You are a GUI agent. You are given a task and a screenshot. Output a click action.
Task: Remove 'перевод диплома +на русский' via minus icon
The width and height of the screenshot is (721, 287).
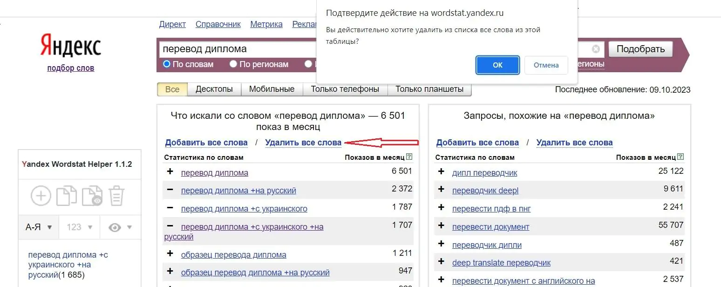pos(170,190)
